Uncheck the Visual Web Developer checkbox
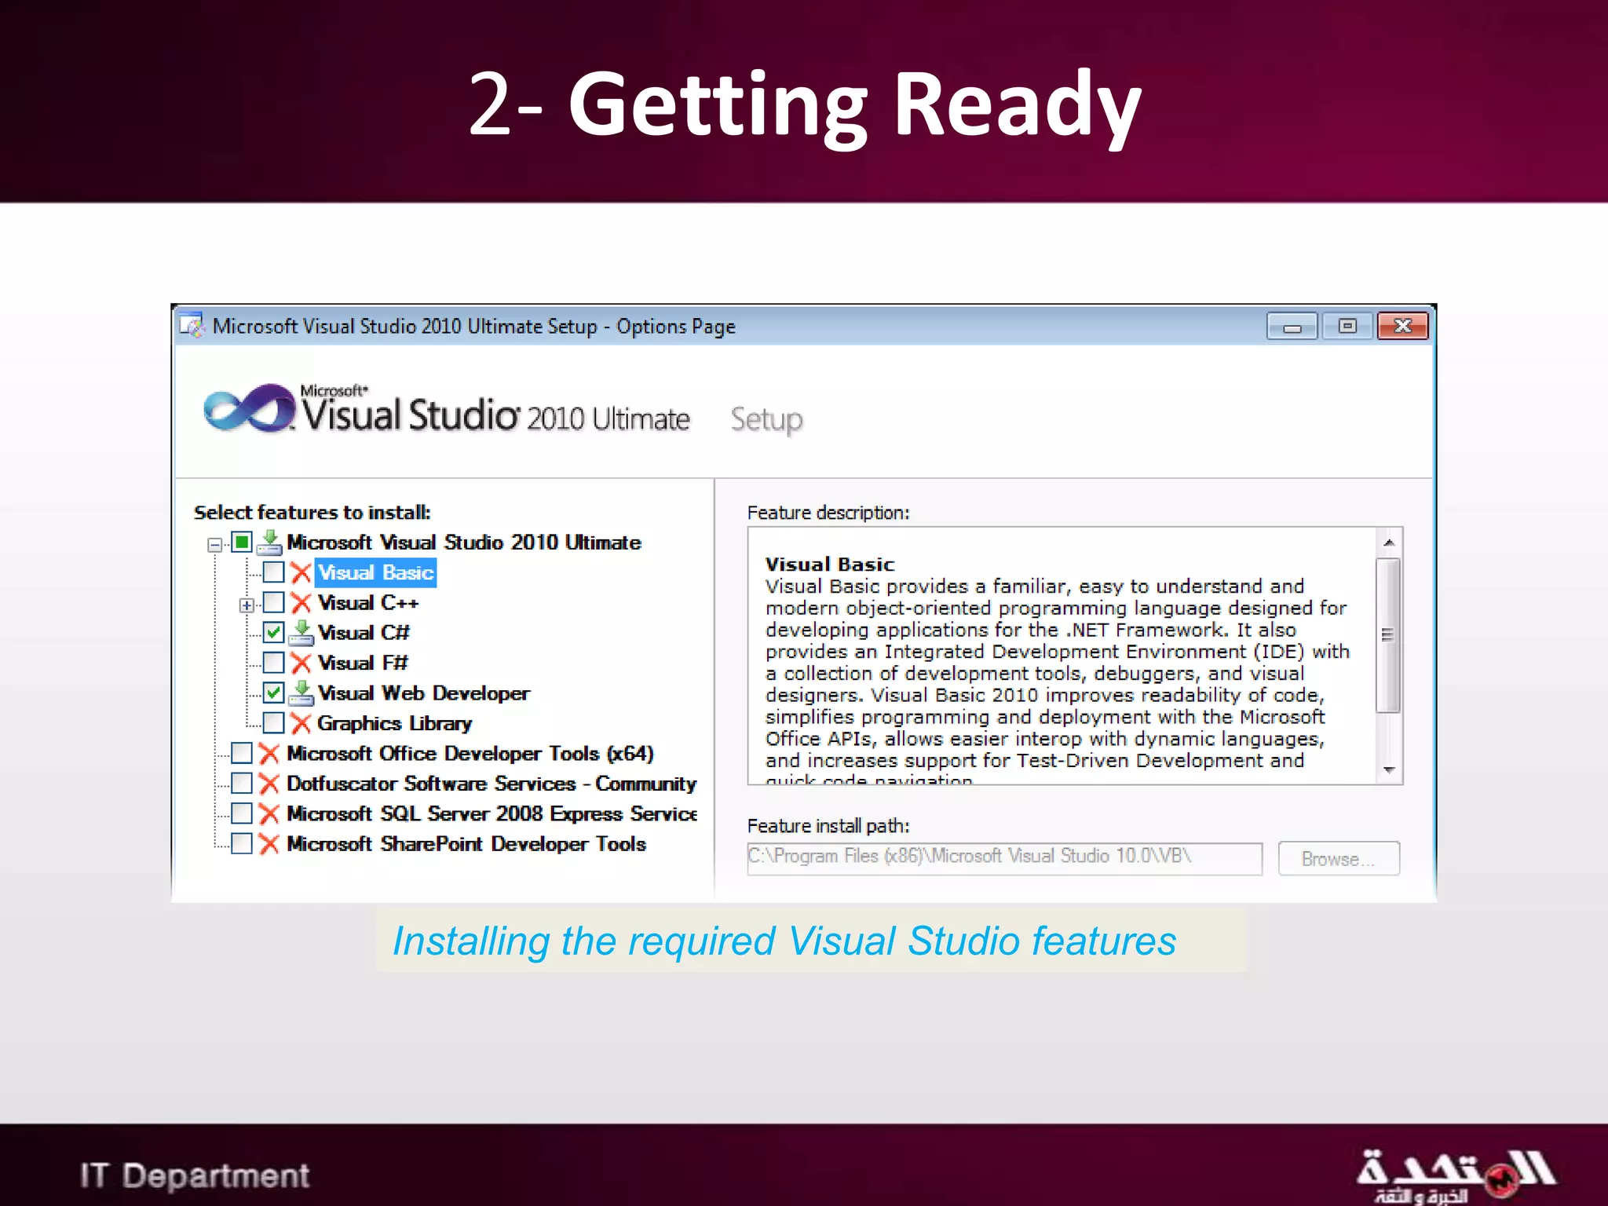 (x=273, y=693)
